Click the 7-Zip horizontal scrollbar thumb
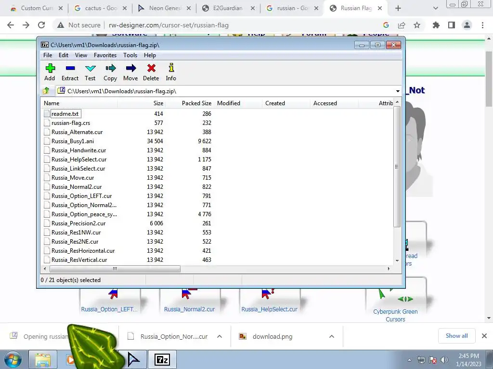Image resolution: width=493 pixels, height=369 pixels. (115, 269)
